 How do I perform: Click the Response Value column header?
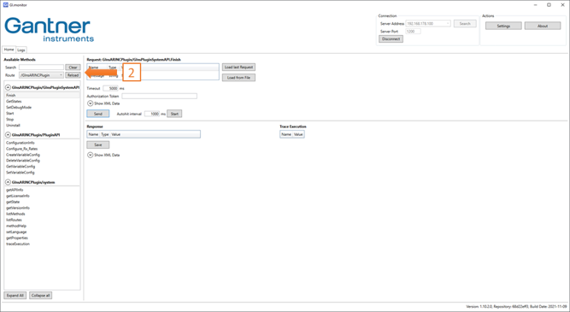(115, 134)
